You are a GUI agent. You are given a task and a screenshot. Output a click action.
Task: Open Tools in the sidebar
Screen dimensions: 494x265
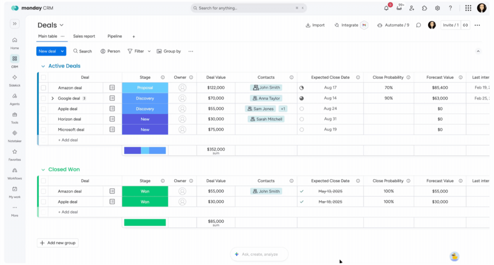tap(15, 118)
